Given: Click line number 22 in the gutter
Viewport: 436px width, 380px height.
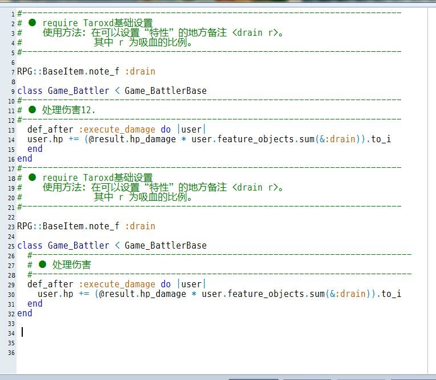Looking at the screenshot, I should click(11, 217).
